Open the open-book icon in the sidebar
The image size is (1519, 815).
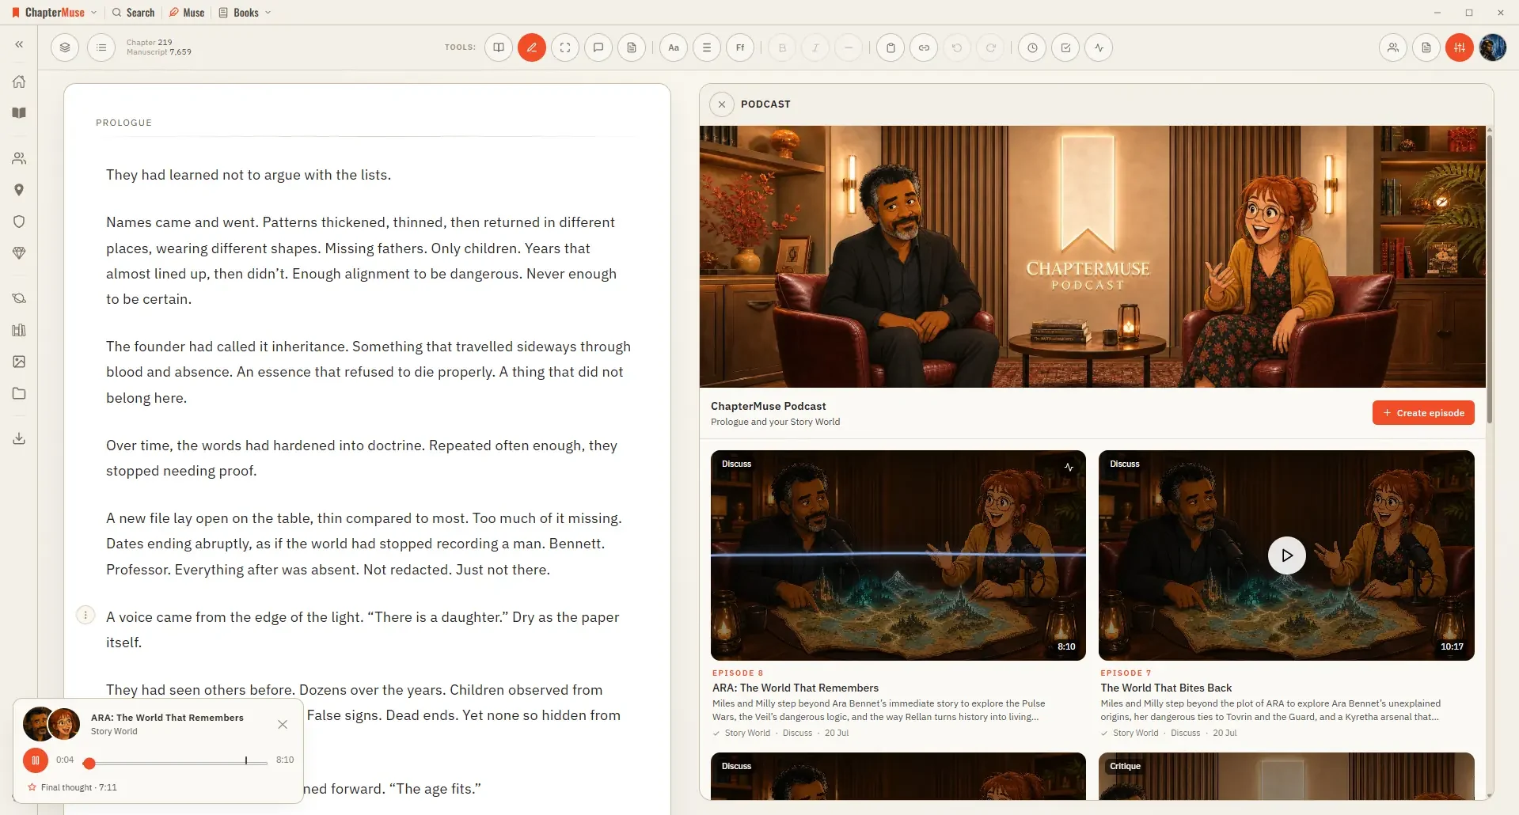[x=19, y=113]
